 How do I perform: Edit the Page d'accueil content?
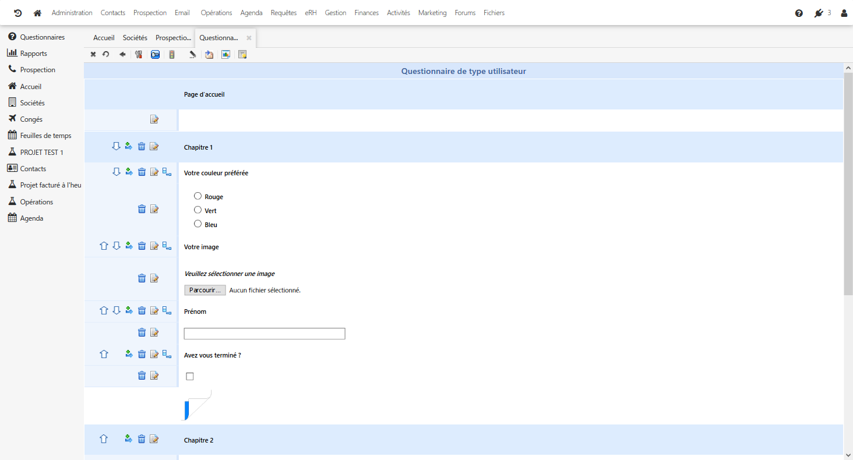[154, 119]
